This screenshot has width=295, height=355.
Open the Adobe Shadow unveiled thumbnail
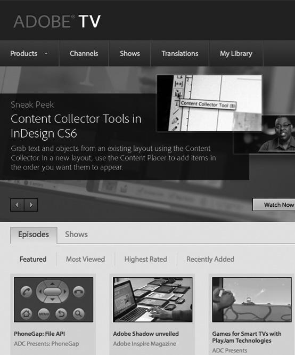(x=153, y=300)
